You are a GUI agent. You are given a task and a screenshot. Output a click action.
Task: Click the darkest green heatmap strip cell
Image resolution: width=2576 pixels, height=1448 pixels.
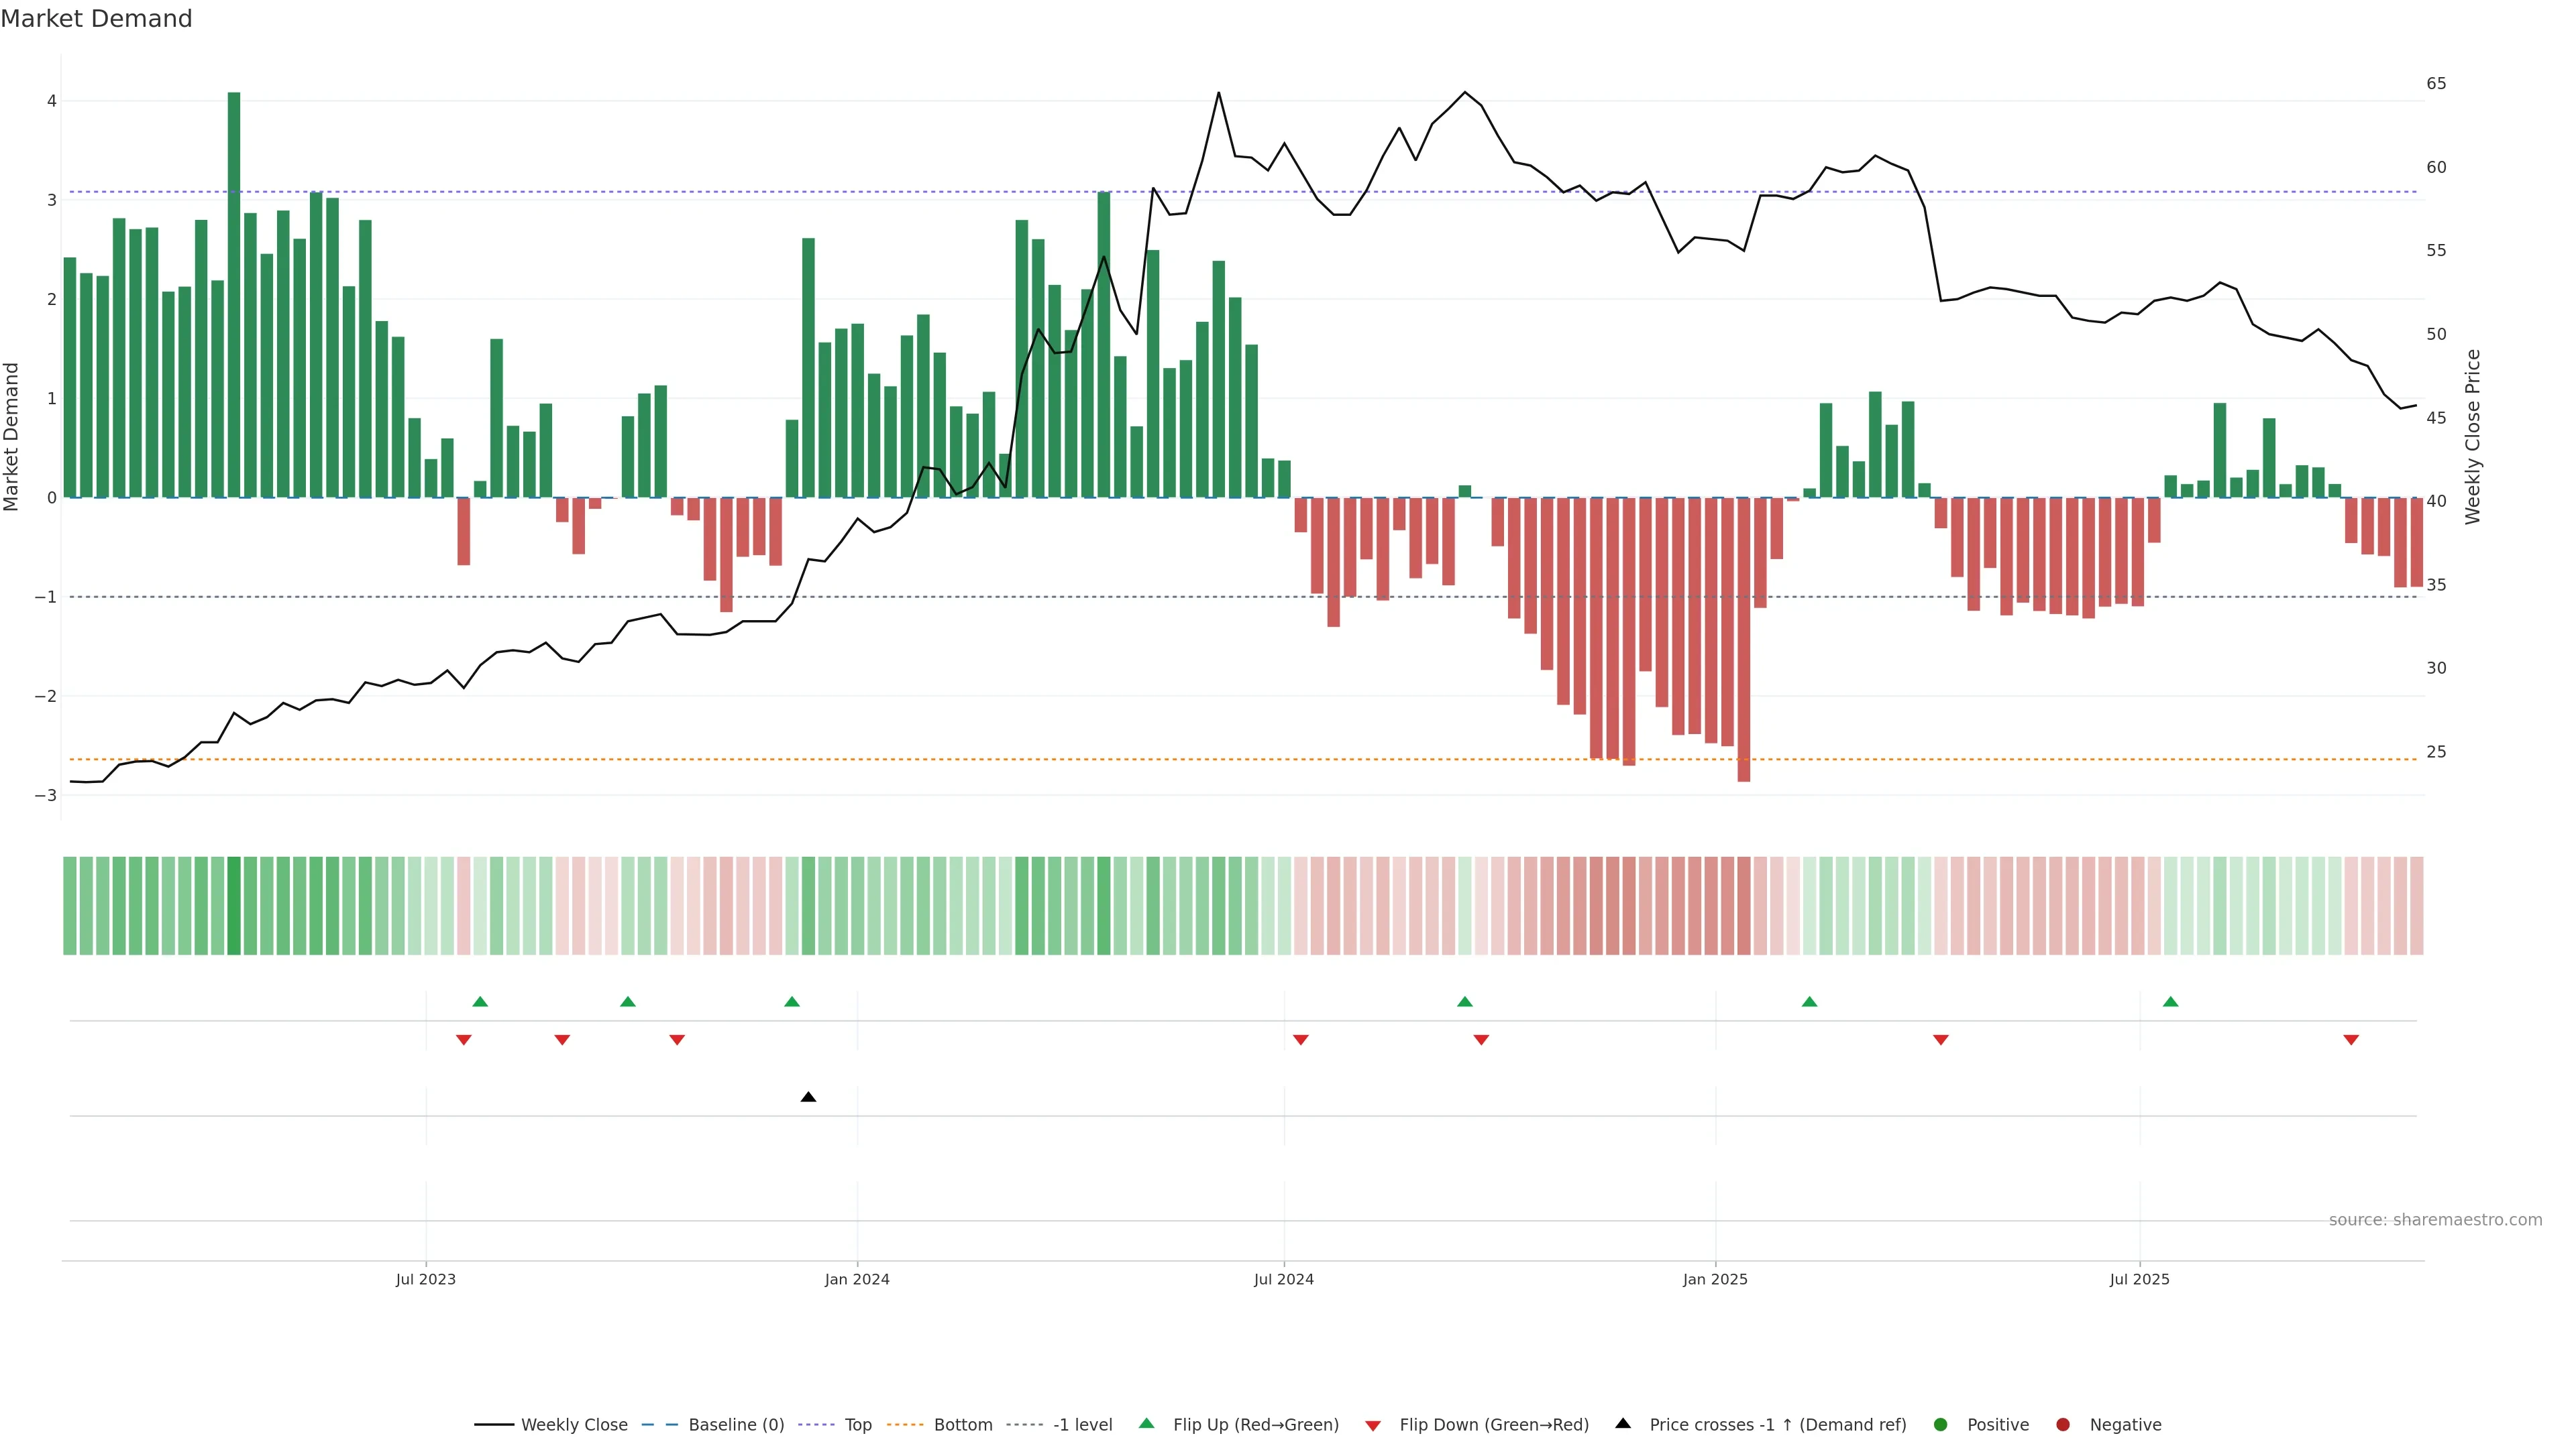click(x=234, y=906)
